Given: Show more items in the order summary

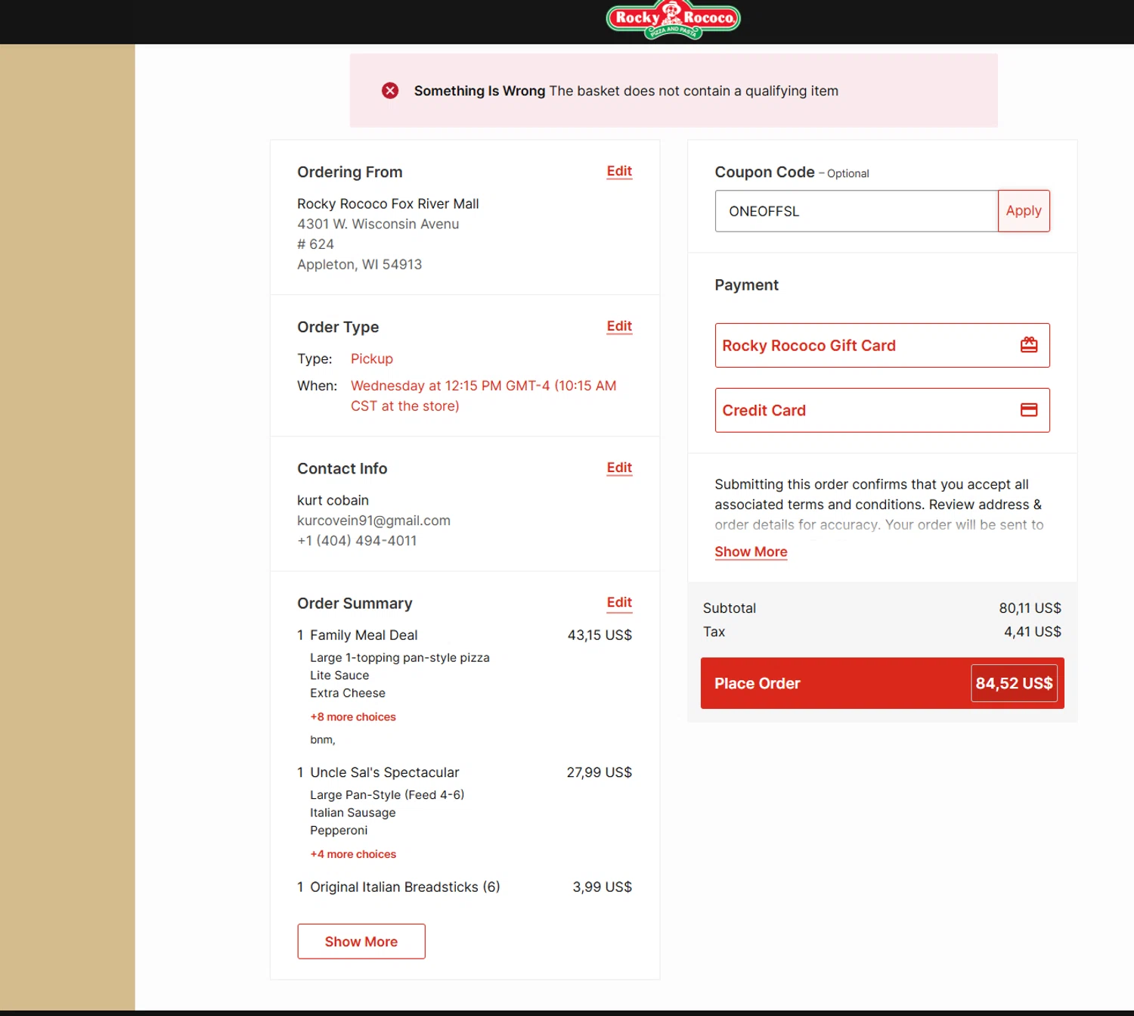Looking at the screenshot, I should click(361, 941).
